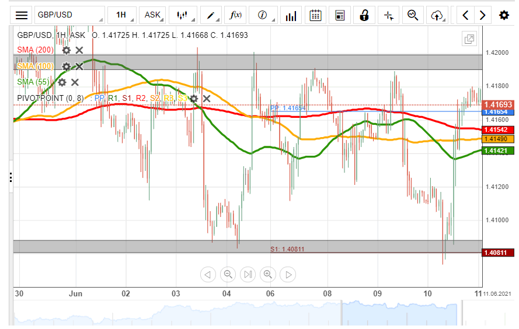Enable the crosshair cursor tool
This screenshot has height=329, width=519.
[x=388, y=15]
